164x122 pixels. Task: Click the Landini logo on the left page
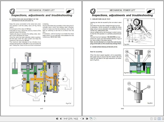12,11
